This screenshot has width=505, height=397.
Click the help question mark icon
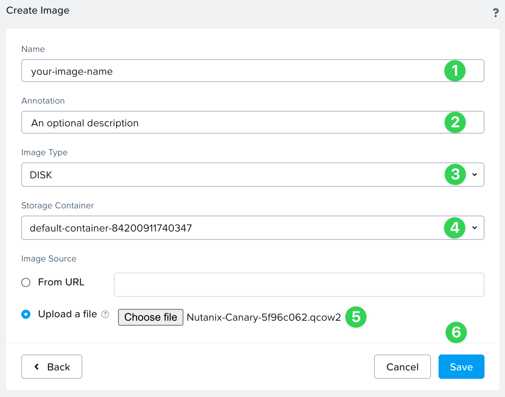point(496,13)
